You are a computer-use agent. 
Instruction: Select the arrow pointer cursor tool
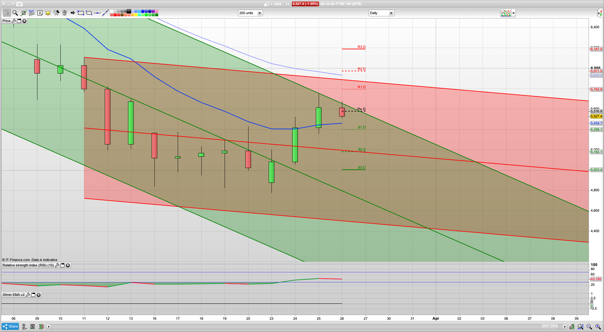click(7, 13)
